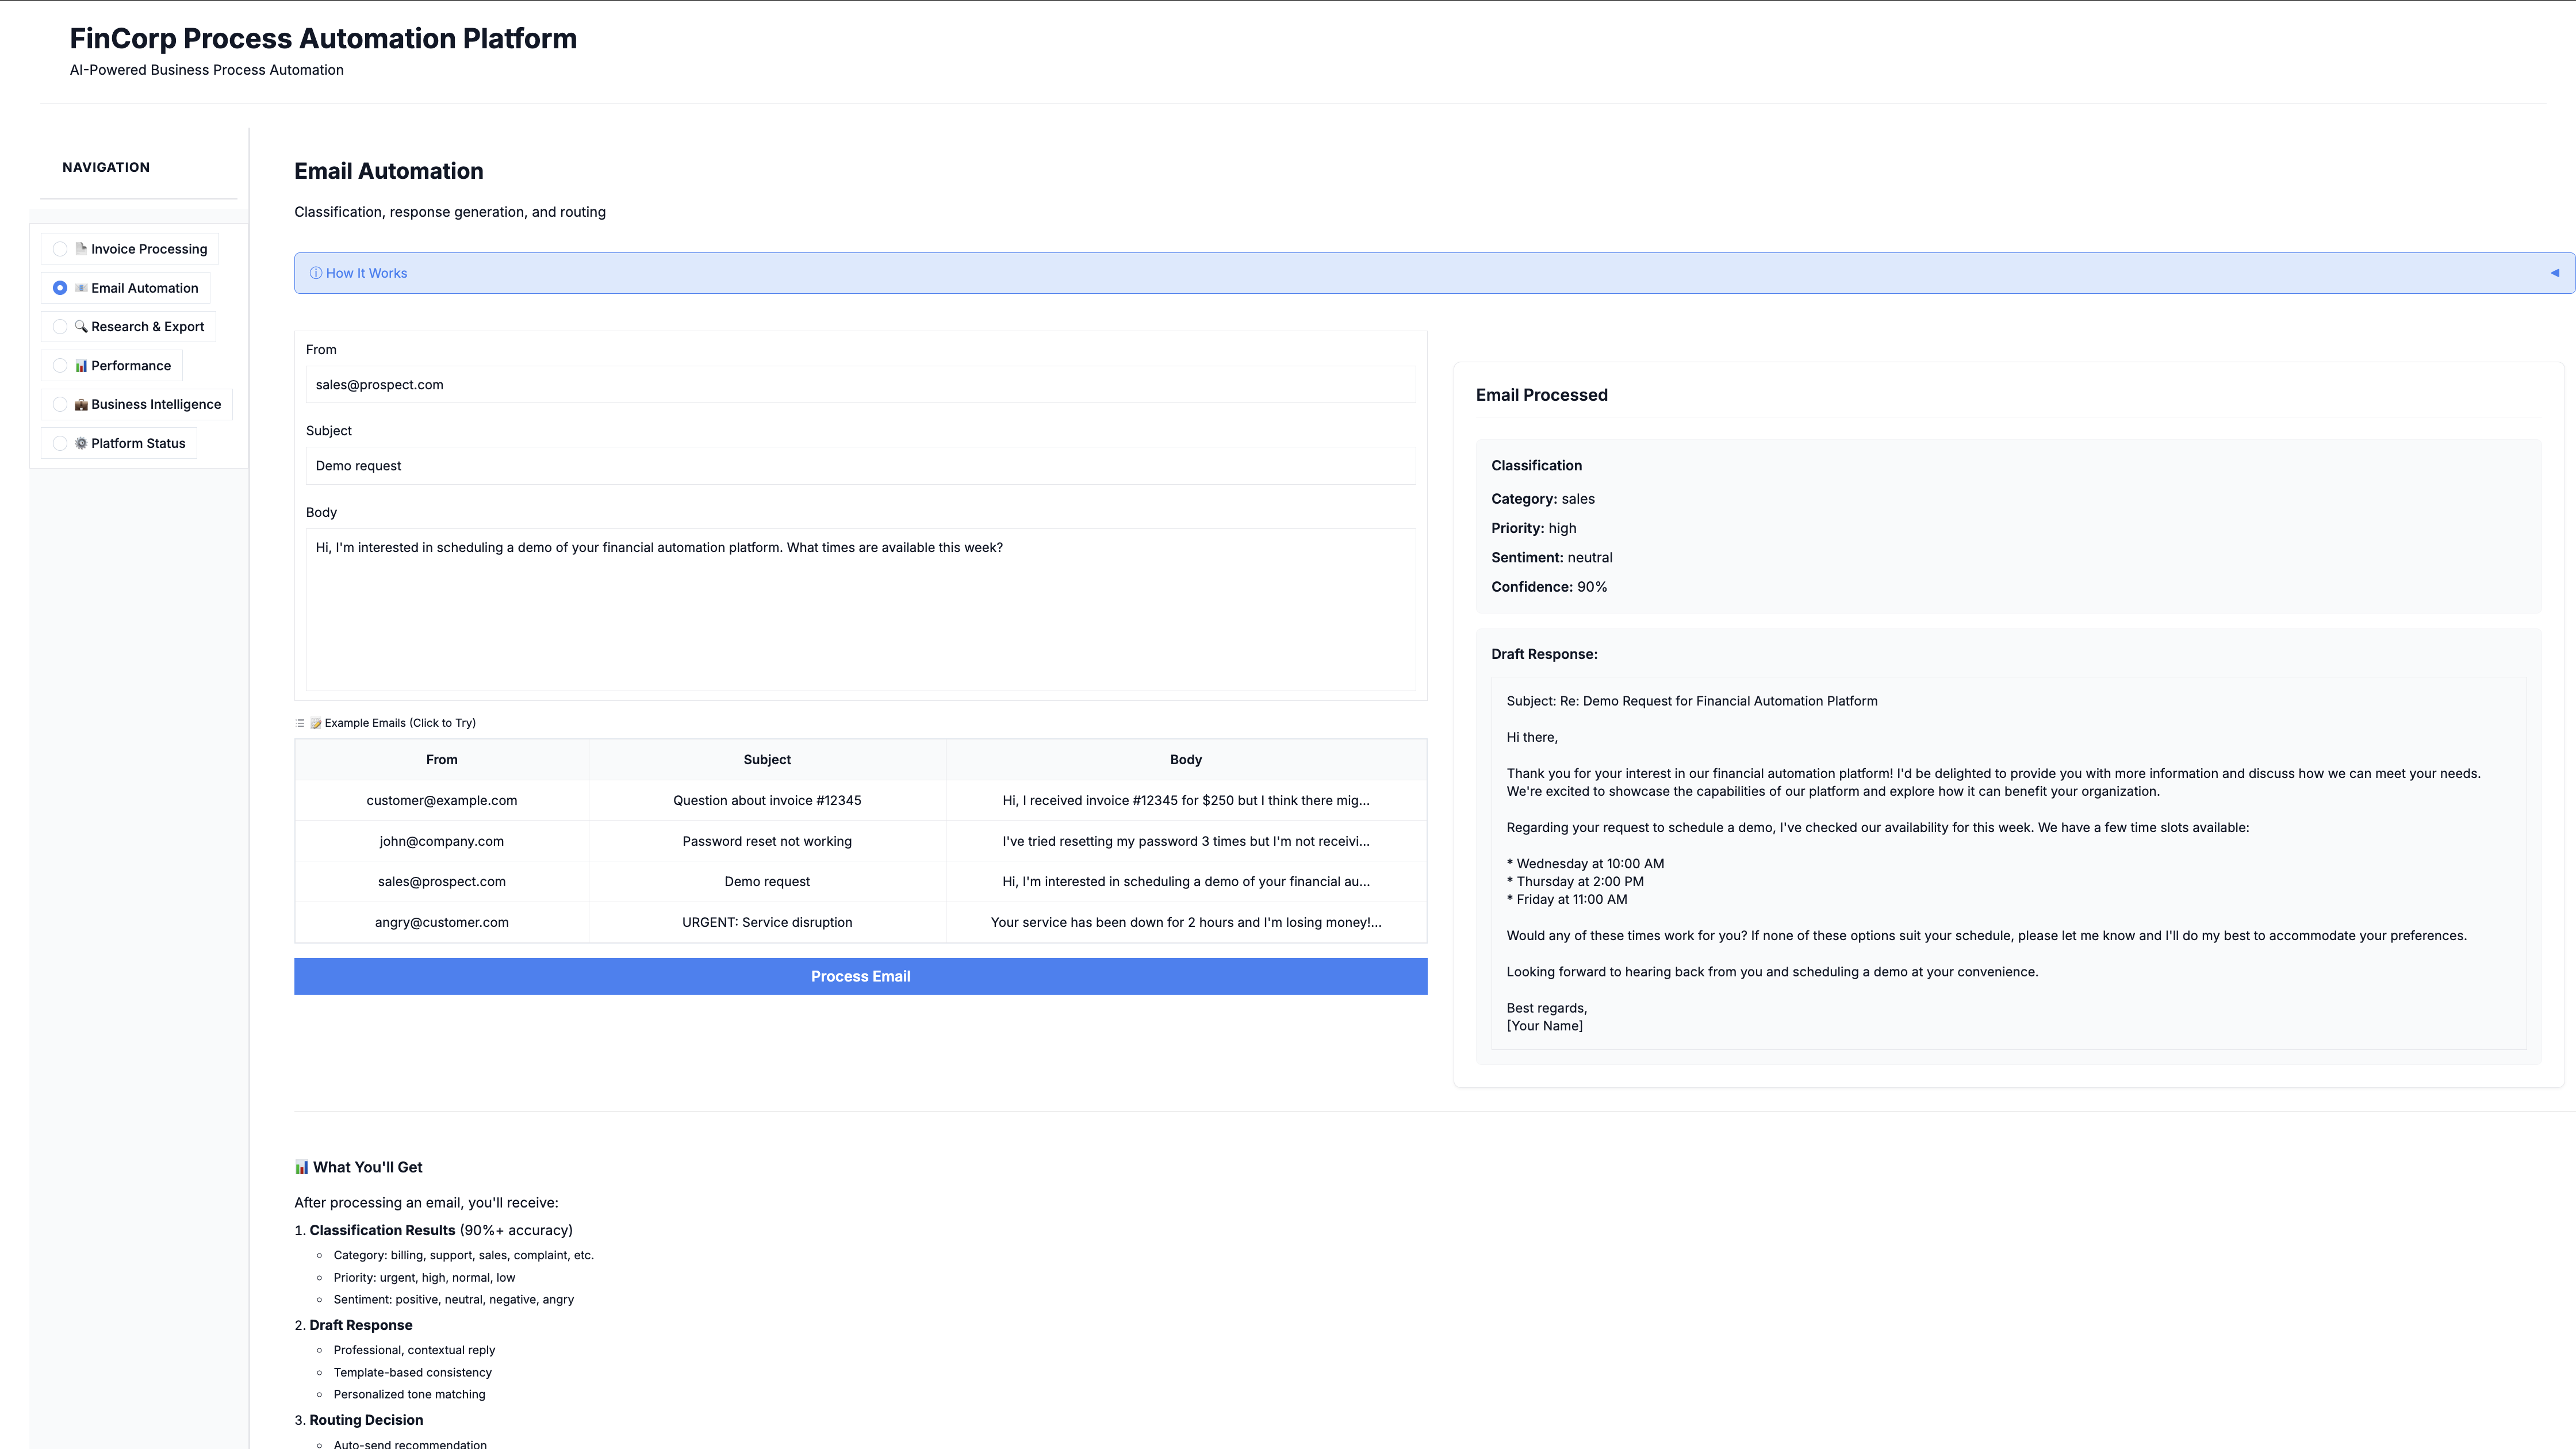2576x1449 pixels.
Task: Click the Performance bar chart icon
Action: pos(81,366)
